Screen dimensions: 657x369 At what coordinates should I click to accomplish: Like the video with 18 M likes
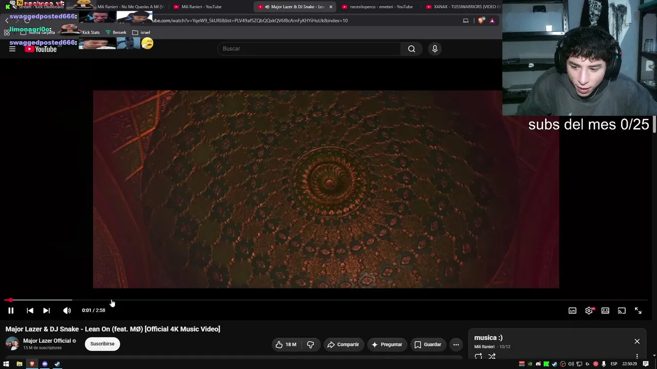click(286, 344)
